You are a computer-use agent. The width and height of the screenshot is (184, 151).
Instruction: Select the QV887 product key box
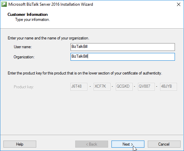[x=146, y=87]
